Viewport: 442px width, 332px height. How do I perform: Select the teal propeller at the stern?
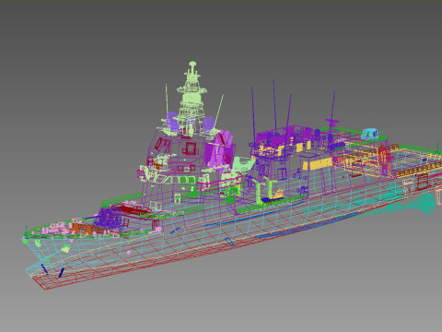(x=427, y=202)
